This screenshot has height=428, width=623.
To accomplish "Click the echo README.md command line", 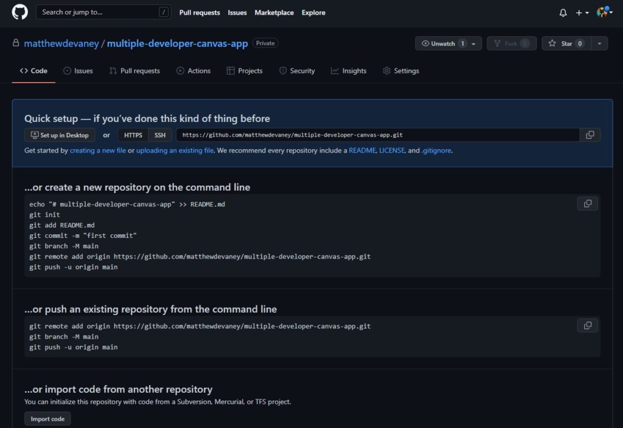I will click(127, 205).
